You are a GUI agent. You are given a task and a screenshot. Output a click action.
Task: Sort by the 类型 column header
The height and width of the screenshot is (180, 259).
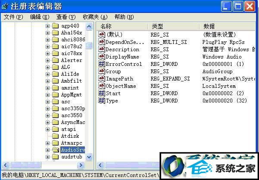point(173,26)
